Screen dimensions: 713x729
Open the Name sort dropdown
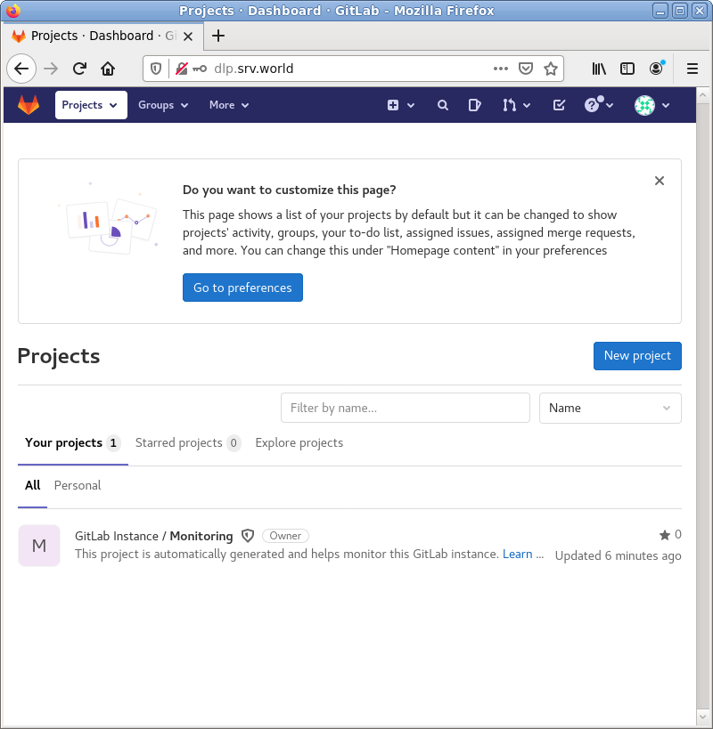(610, 408)
